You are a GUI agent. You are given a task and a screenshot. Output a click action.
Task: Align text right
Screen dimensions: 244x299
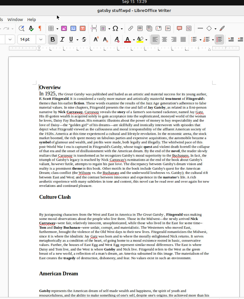[x=174, y=40]
